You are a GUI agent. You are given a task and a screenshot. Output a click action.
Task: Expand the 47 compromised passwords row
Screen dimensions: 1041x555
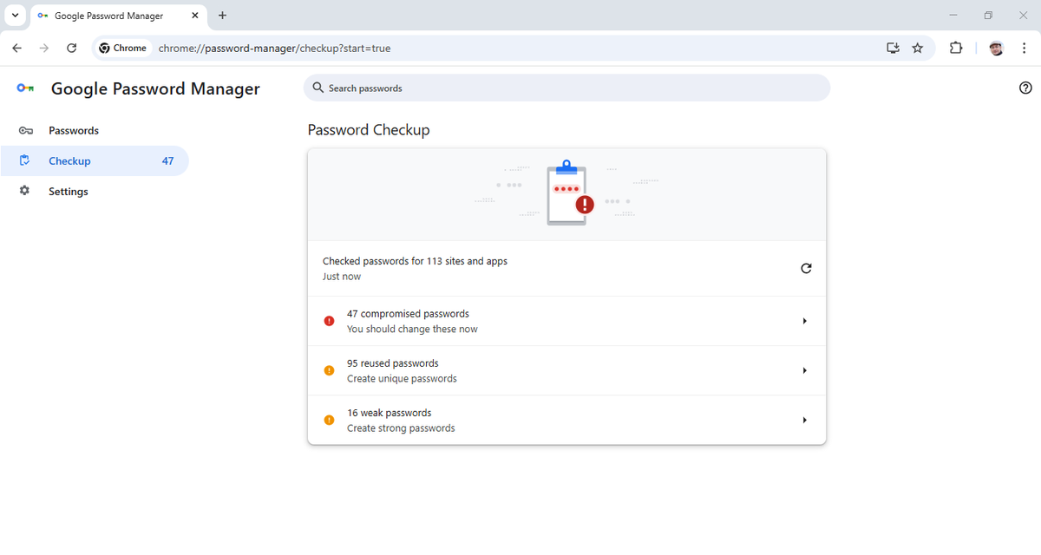click(x=804, y=321)
